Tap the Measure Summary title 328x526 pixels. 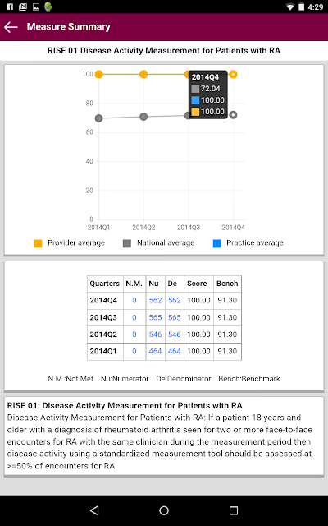click(69, 27)
